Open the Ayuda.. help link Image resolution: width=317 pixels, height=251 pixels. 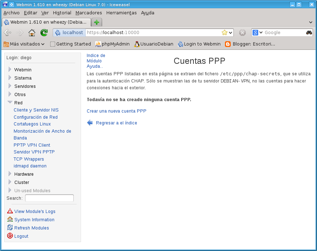(x=95, y=66)
